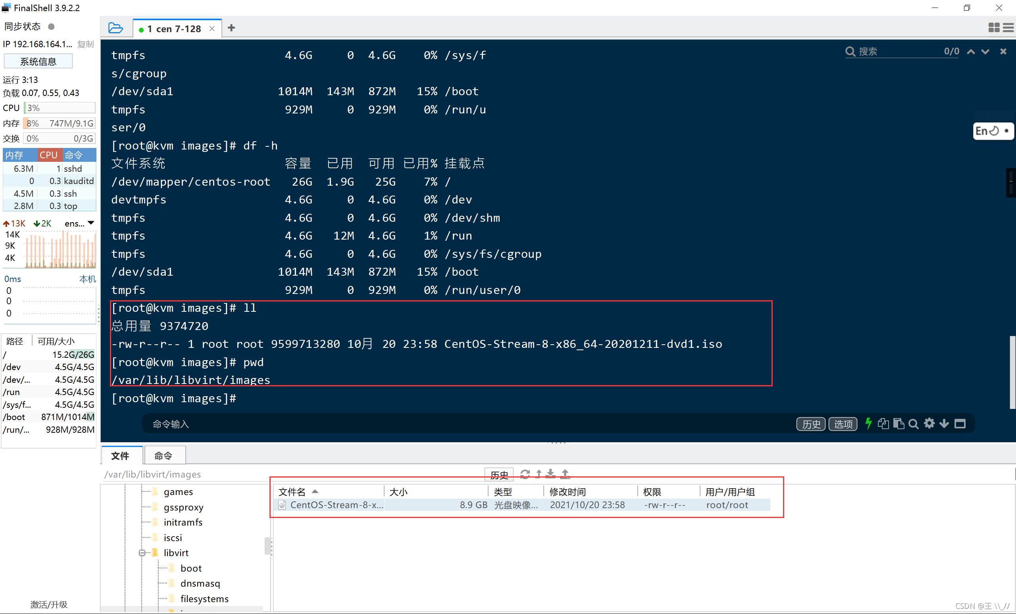Screen dimensions: 1016x614
Task: Open the 系统信息 system info button
Action: pyautogui.click(x=38, y=61)
